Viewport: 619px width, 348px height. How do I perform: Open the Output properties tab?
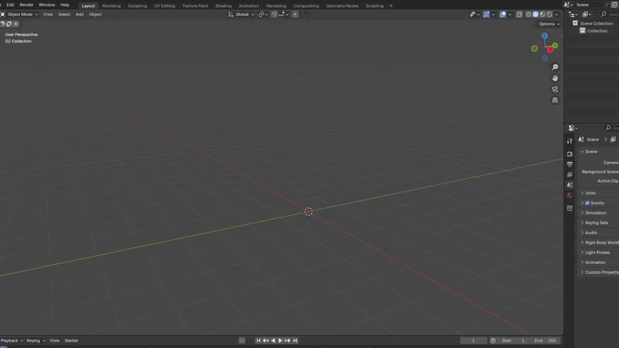[x=570, y=164]
